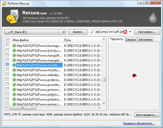This screenshot has width=163, height=128.
Task: Click path cell of the pidgin row
Action: pyautogui.click(x=83, y=95)
